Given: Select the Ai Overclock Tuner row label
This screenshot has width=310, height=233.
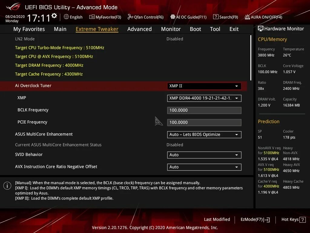Looking at the screenshot, I should point(33,86).
